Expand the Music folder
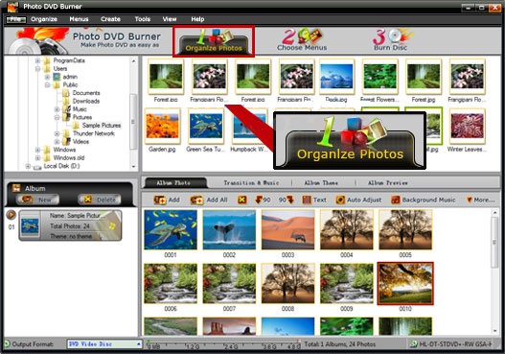 (57, 109)
